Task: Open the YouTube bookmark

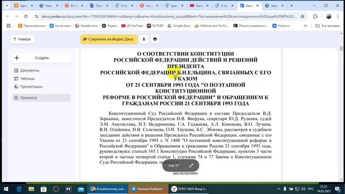Action: (132, 26)
